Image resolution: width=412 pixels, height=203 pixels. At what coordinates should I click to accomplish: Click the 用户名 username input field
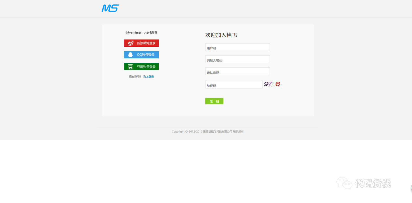(237, 47)
